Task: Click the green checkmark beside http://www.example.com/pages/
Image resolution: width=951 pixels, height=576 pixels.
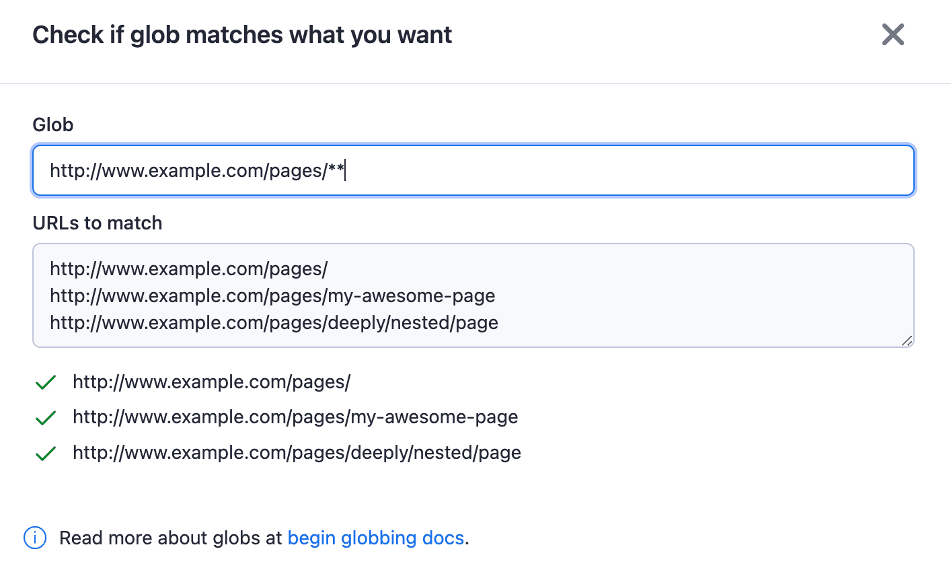Action: pyautogui.click(x=45, y=382)
